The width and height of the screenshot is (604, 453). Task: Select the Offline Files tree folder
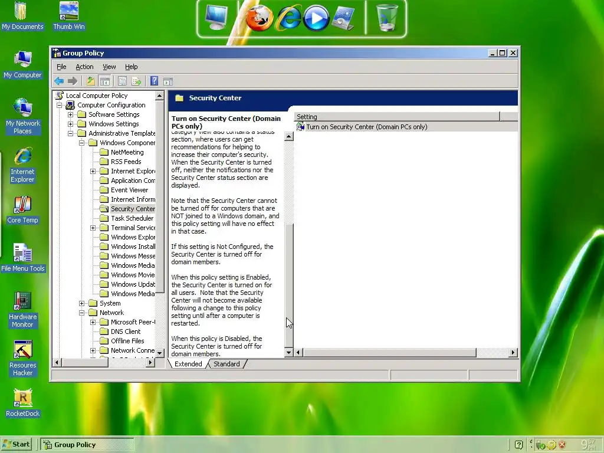pyautogui.click(x=127, y=341)
